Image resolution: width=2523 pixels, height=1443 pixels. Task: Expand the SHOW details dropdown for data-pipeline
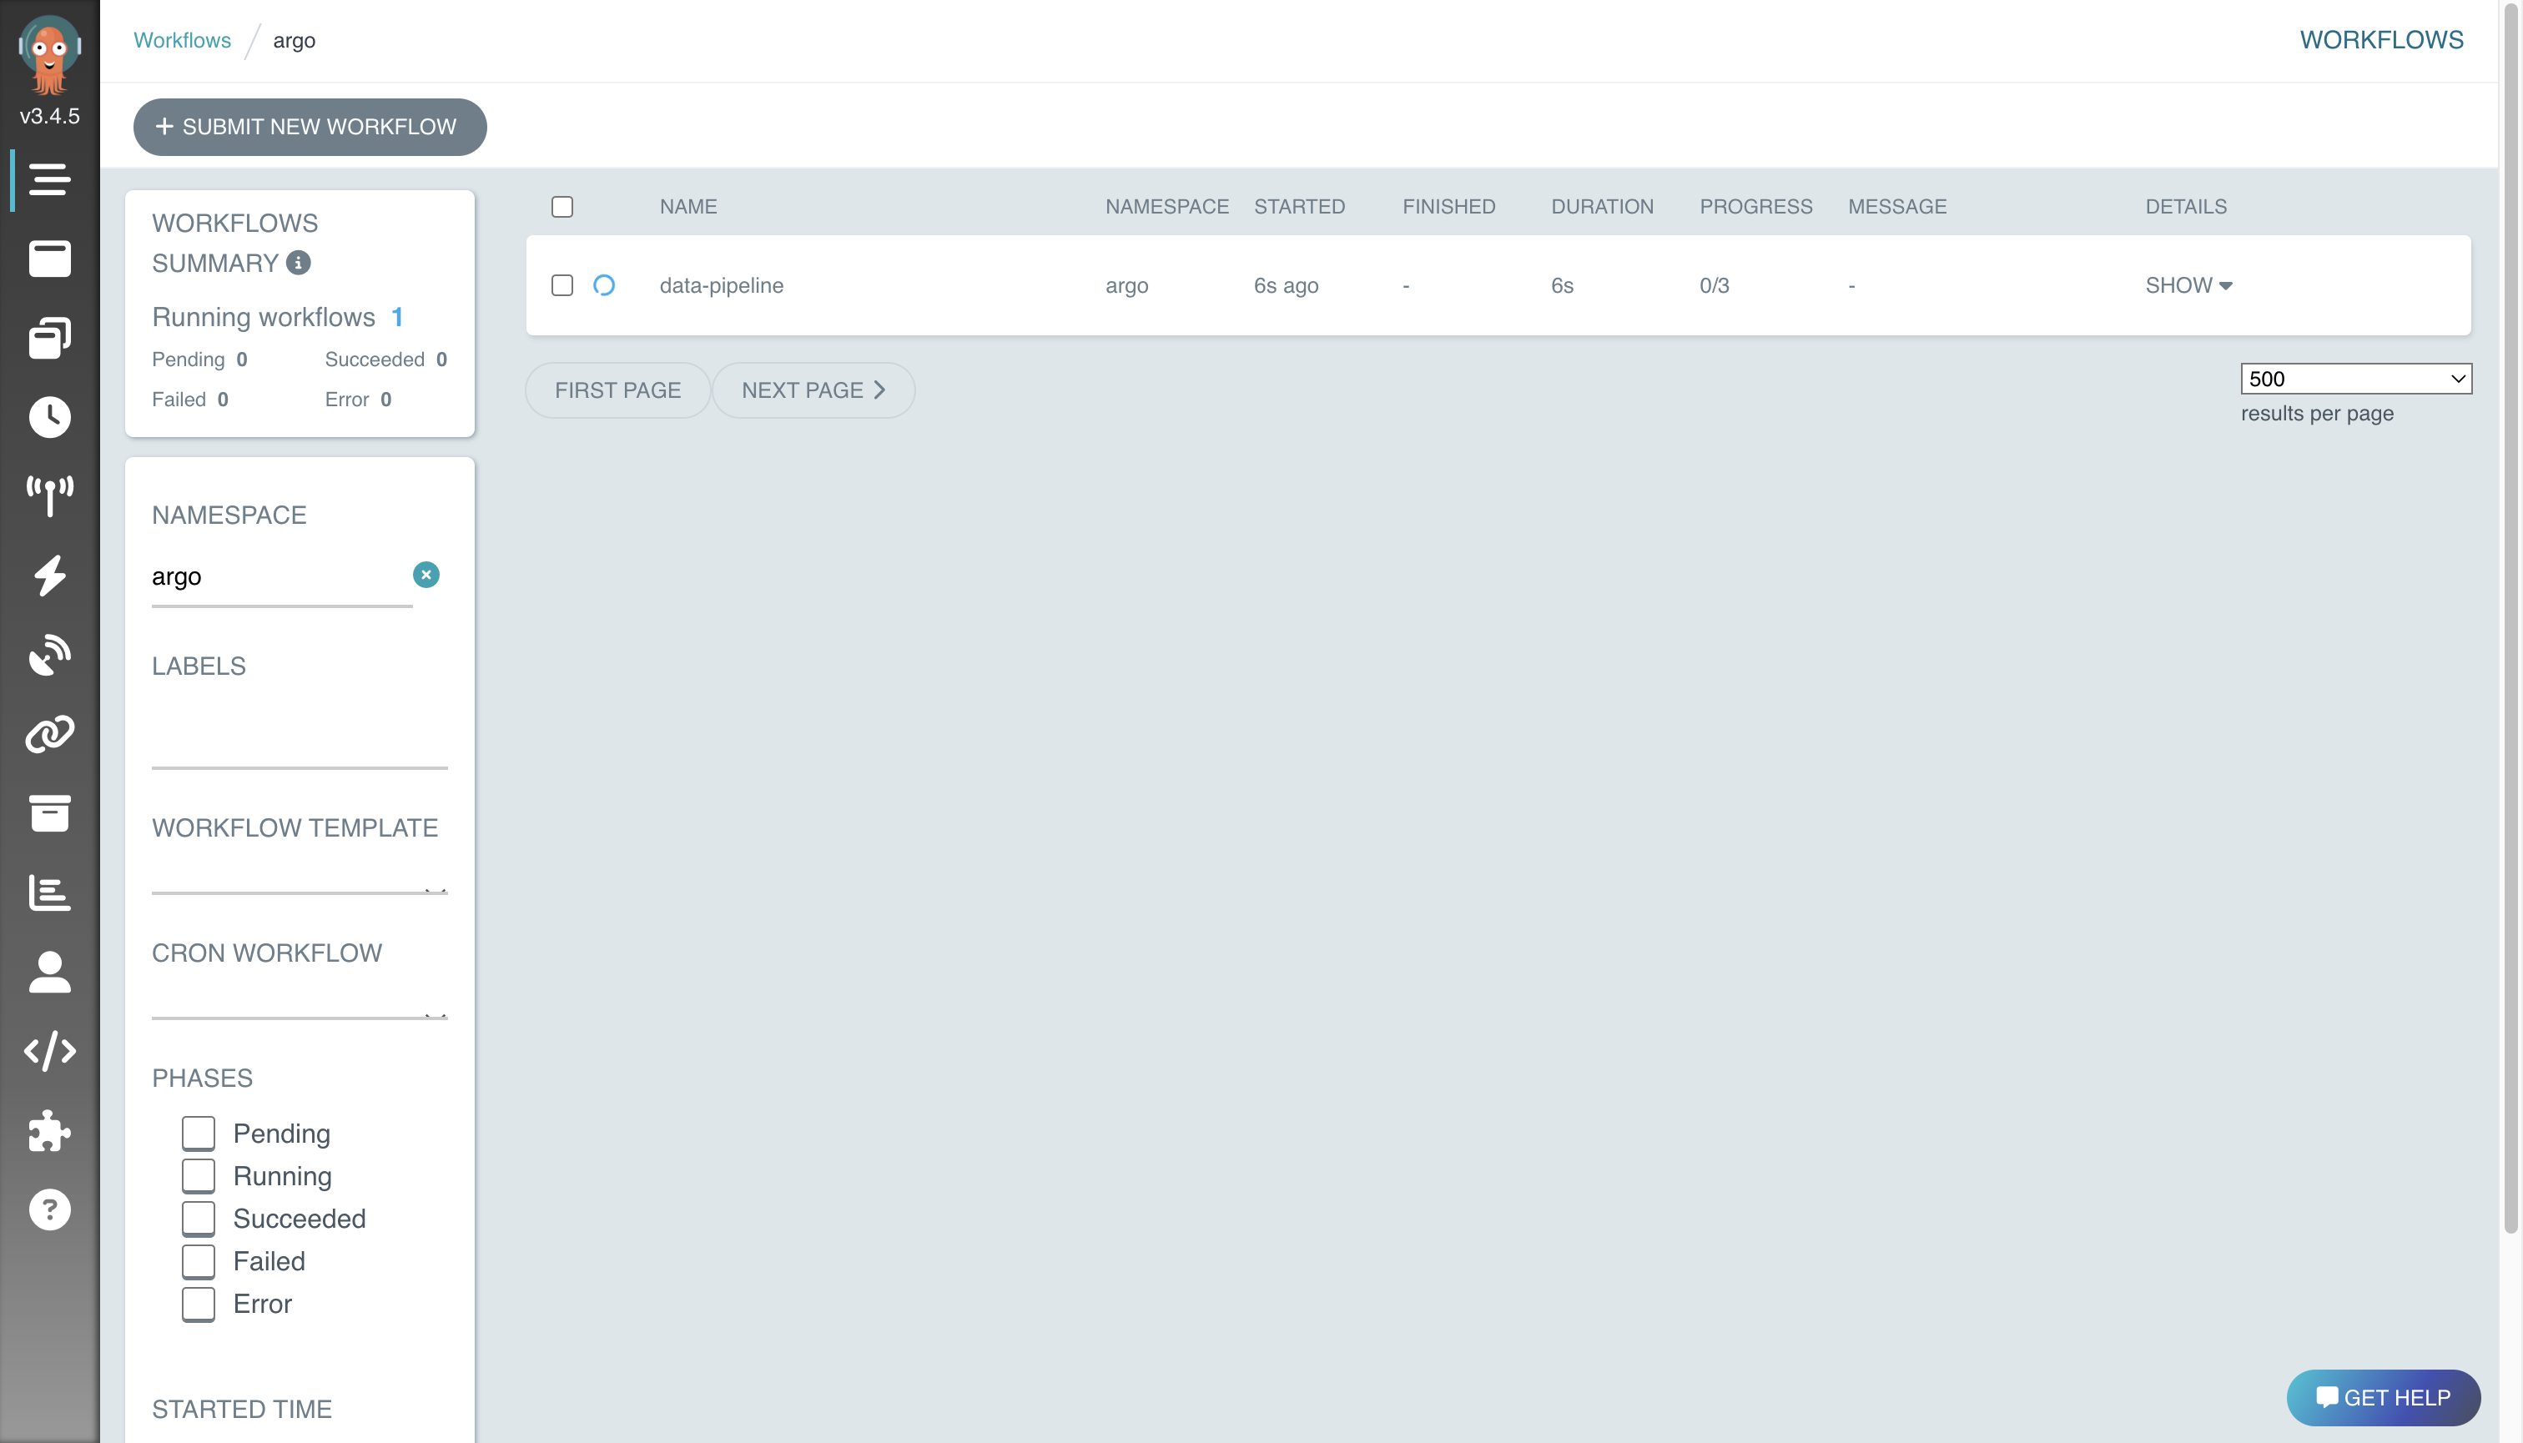(x=2190, y=284)
